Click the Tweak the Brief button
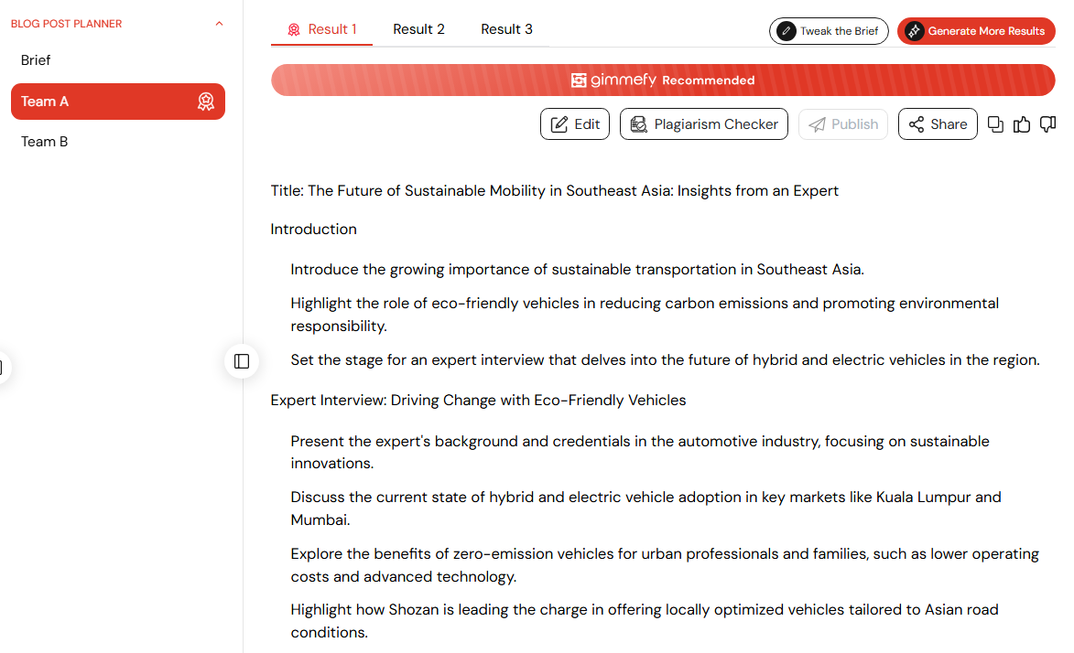Viewport: 1074px width, 653px height. tap(828, 31)
